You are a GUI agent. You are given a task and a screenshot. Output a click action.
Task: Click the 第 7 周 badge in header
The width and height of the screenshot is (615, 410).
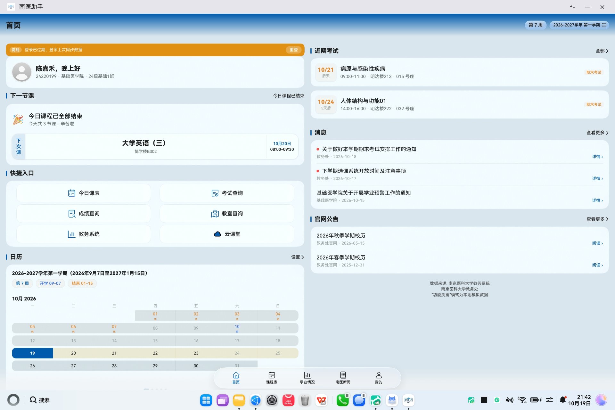(536, 25)
